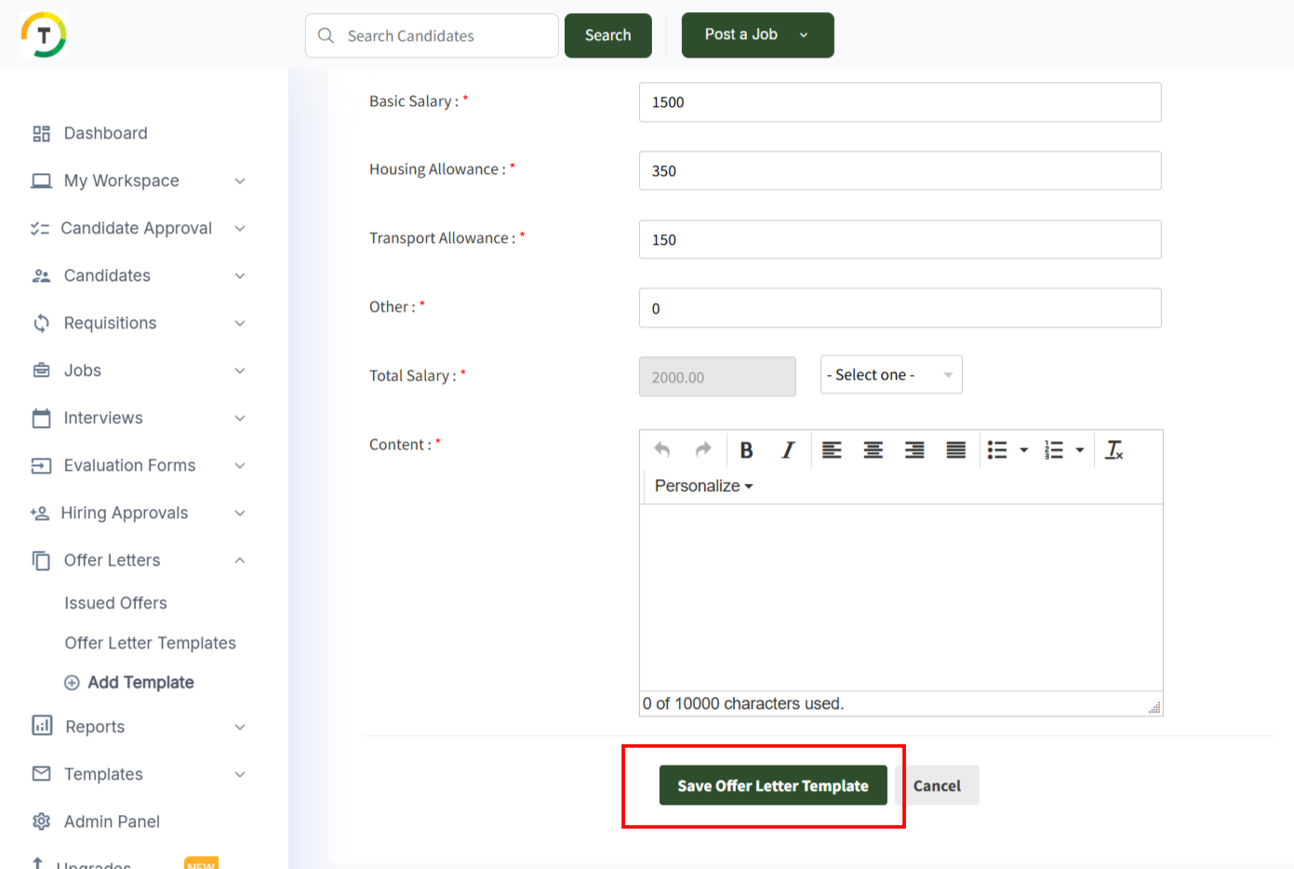
Task: Expand the Post a Job menu
Action: [x=804, y=35]
